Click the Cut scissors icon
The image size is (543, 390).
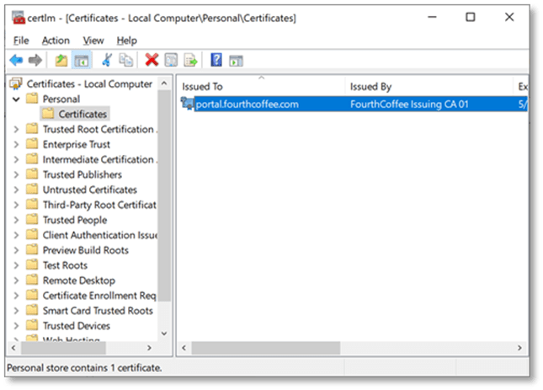(107, 61)
